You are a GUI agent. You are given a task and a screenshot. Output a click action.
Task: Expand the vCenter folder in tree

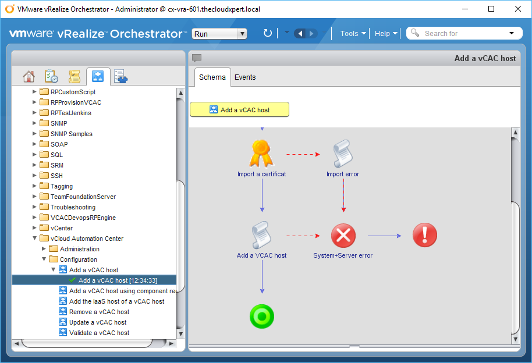35,228
